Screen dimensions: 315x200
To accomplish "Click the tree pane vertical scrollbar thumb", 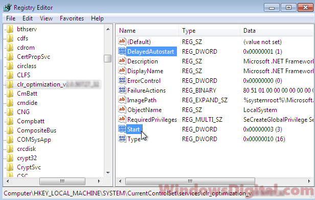I will tap(108, 58).
